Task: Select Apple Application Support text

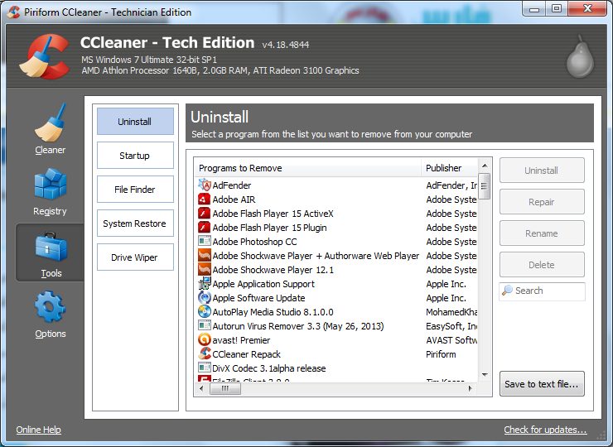Action: (x=263, y=284)
